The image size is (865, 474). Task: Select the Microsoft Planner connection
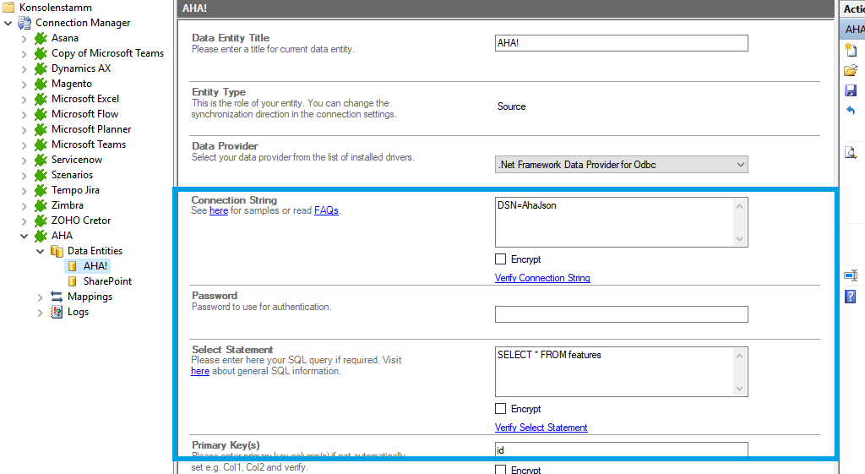[90, 129]
